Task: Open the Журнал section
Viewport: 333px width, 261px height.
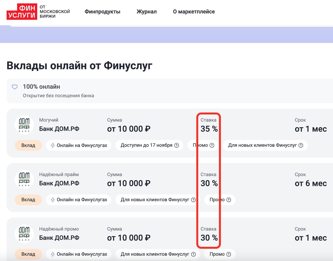Action: [x=147, y=12]
